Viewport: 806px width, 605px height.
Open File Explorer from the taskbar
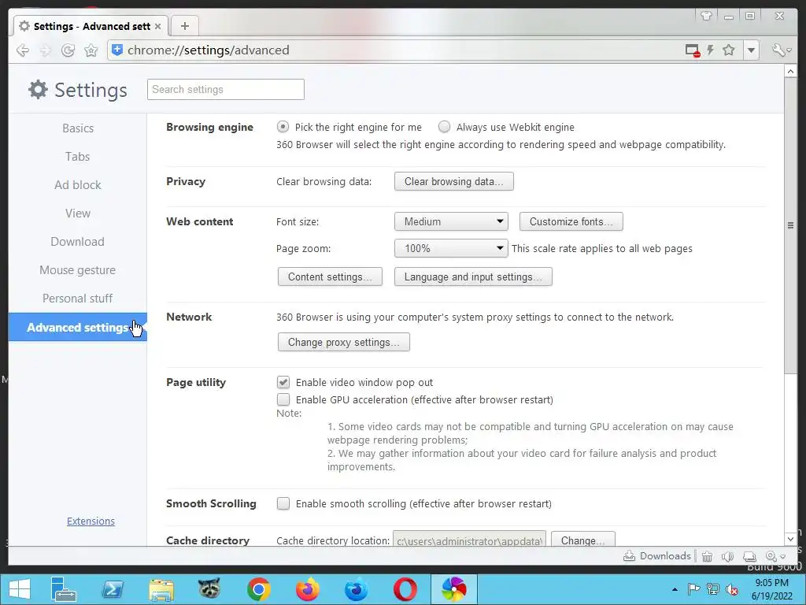click(x=161, y=589)
